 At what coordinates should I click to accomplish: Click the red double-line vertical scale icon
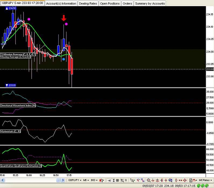pyautogui.click(x=162, y=180)
